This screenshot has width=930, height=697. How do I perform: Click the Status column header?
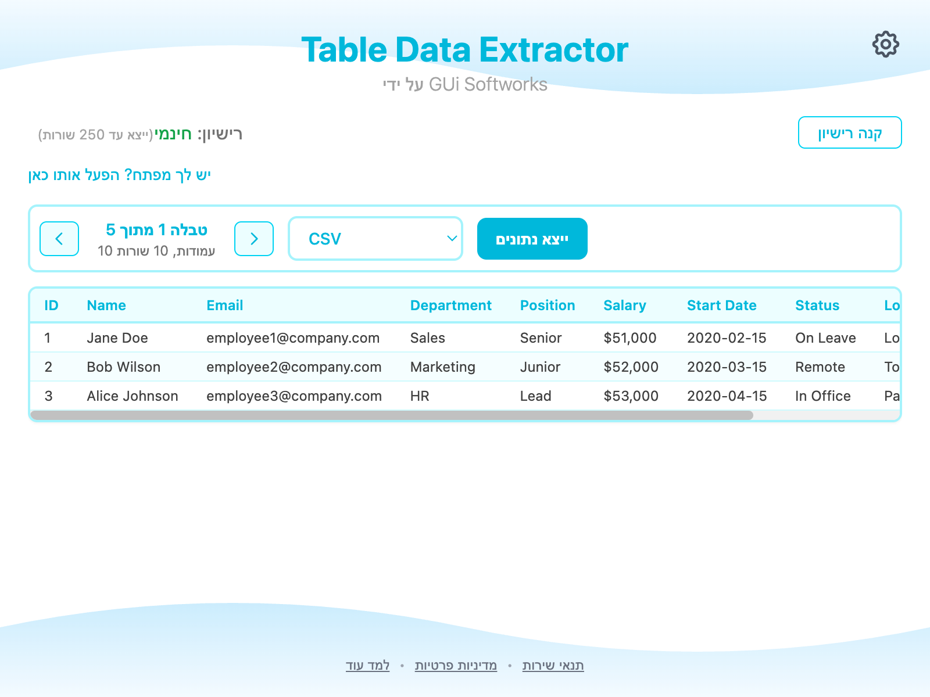(817, 306)
